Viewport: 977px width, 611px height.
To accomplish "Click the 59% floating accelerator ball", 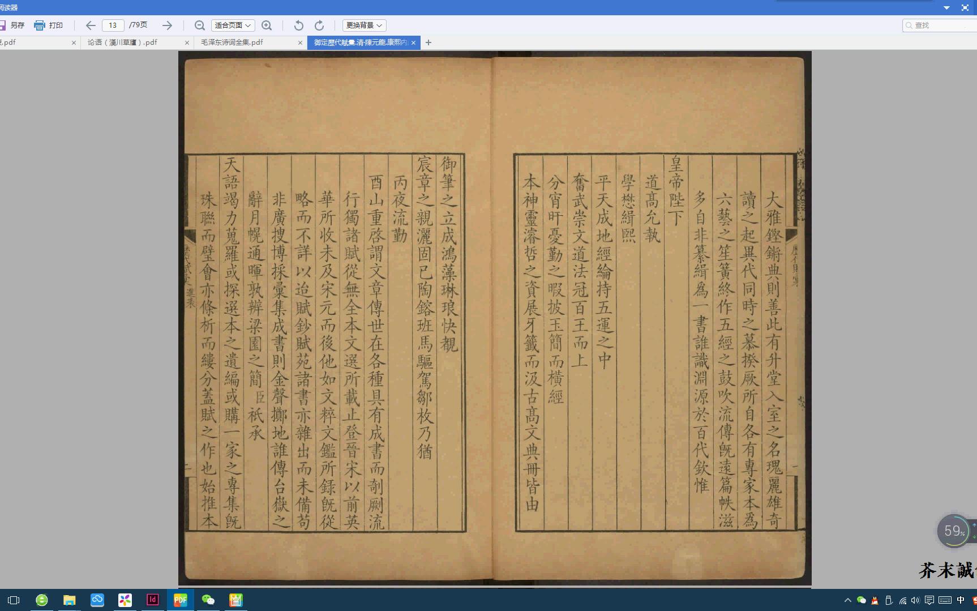I will 954,531.
